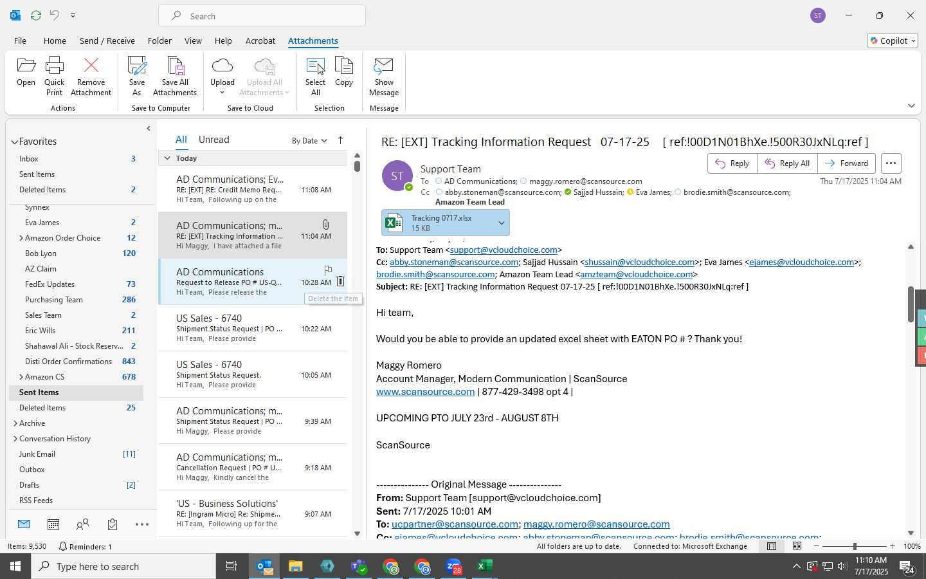Click the Search box

(x=262, y=15)
